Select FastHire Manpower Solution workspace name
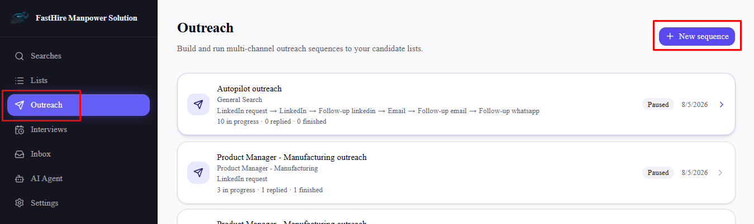Image resolution: width=754 pixels, height=224 pixels. (x=87, y=18)
